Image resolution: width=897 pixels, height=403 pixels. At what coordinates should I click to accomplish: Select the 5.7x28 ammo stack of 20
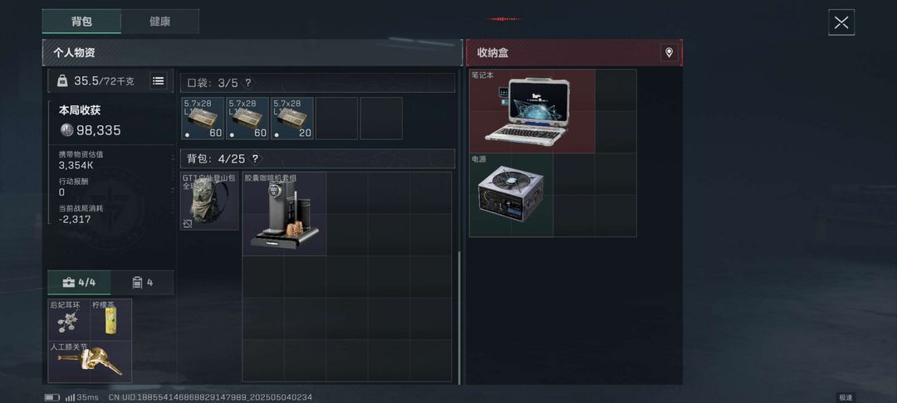[292, 118]
